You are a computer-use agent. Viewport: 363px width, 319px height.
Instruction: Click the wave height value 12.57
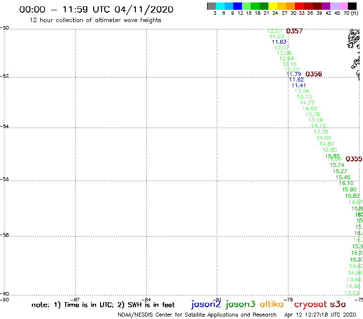coord(274,31)
